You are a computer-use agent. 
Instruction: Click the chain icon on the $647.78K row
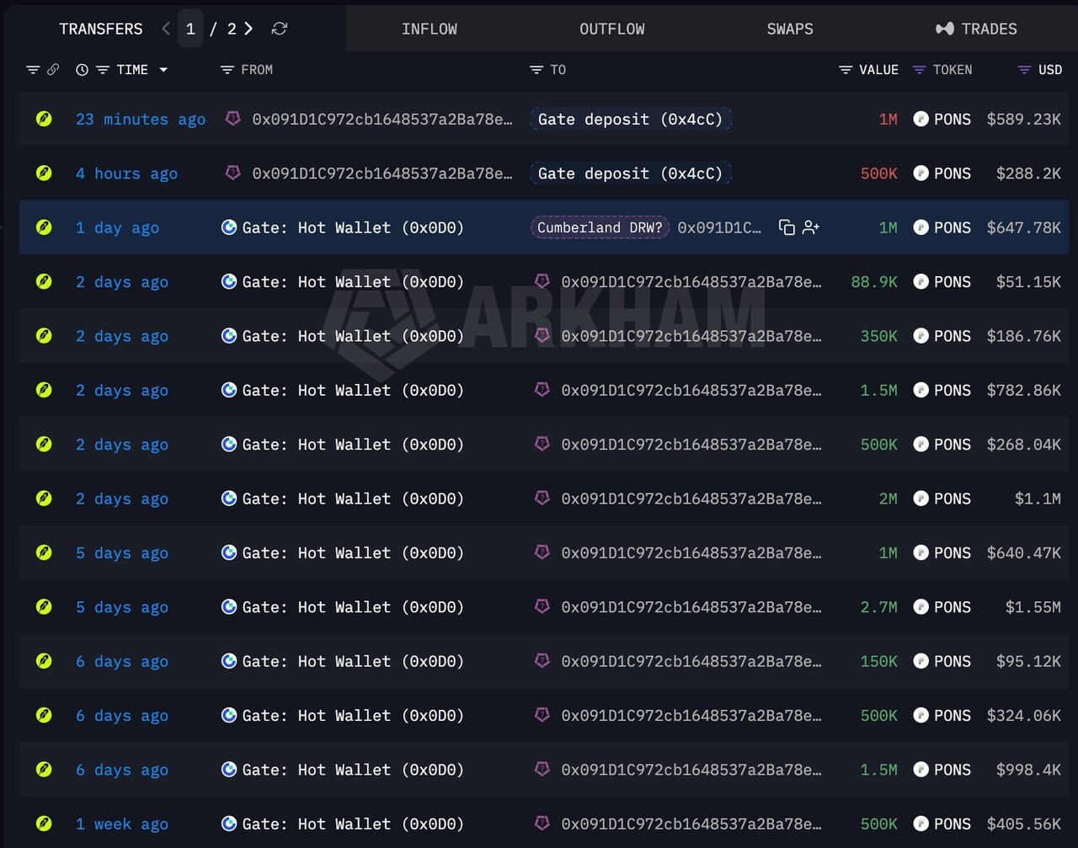click(44, 227)
